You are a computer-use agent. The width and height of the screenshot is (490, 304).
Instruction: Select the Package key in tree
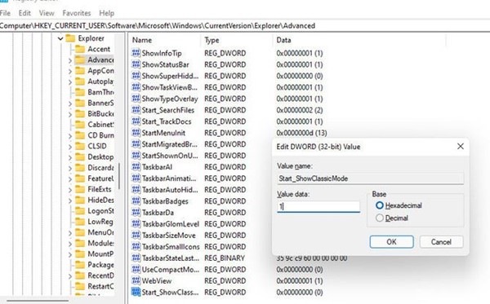point(100,265)
